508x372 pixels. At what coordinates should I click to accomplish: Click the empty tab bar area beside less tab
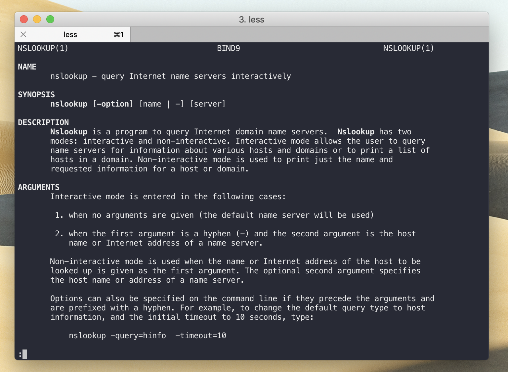(x=309, y=34)
